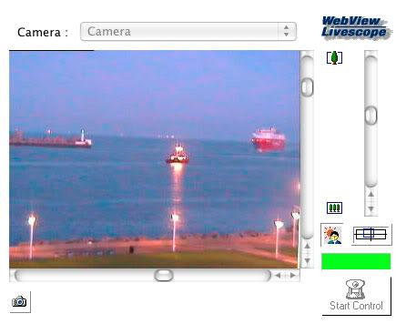Click the green control status bar
The image size is (406, 334).
356,261
